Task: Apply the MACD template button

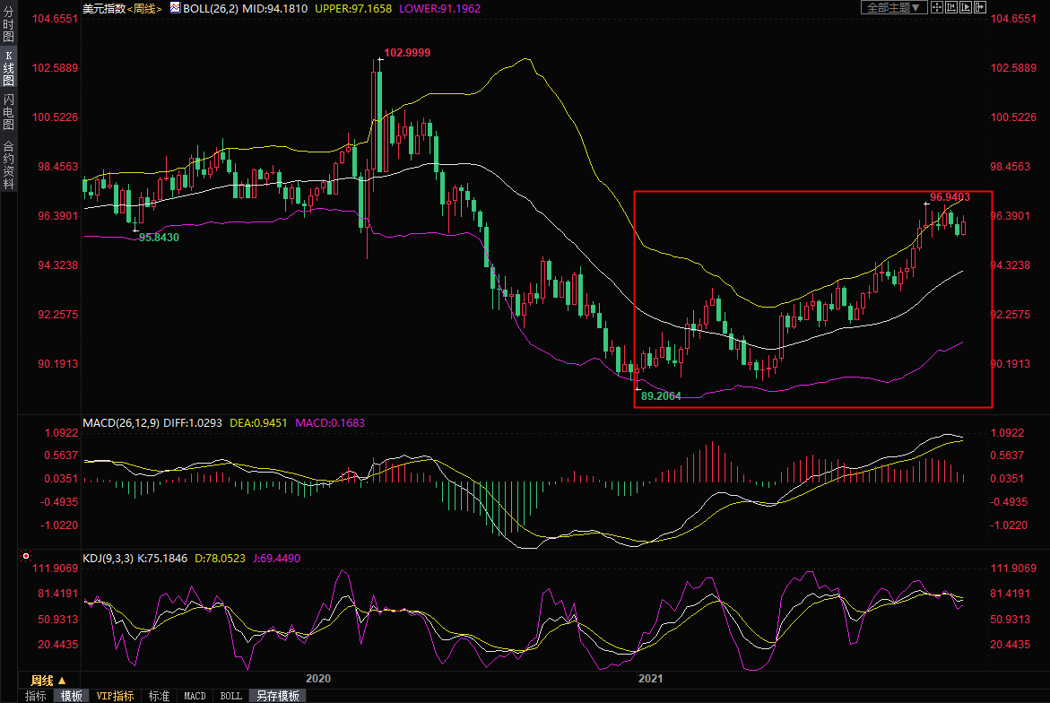Action: coord(195,696)
